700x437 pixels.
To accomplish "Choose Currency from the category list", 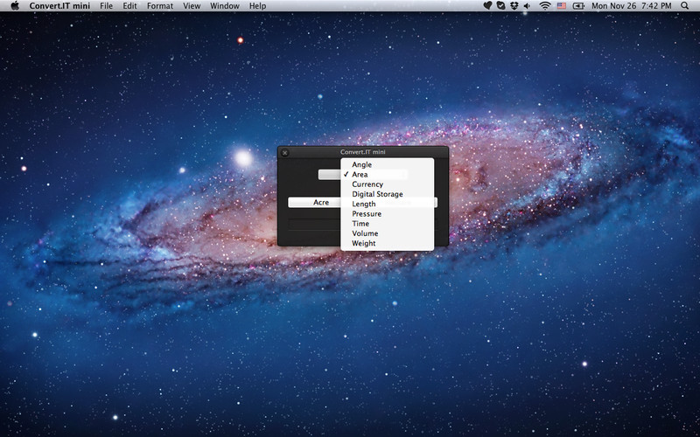I will click(387, 184).
